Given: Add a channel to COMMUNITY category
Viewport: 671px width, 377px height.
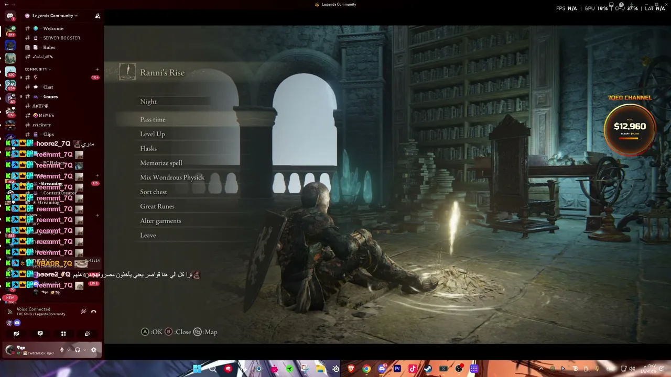Looking at the screenshot, I should (x=97, y=69).
